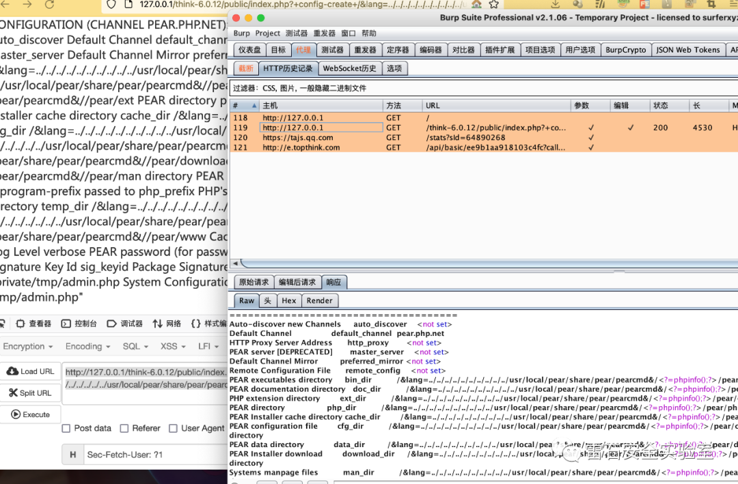Viewport: 738px width, 484px height.
Task: Click the browser forward arrow
Action: (27, 4)
